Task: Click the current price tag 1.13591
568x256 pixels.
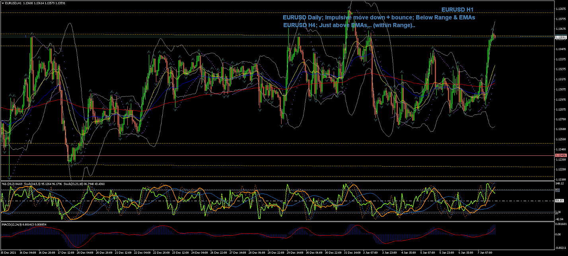Action: pyautogui.click(x=561, y=37)
